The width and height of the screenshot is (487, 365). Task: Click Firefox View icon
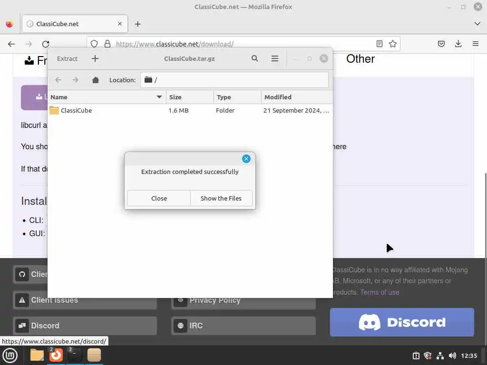(10, 24)
